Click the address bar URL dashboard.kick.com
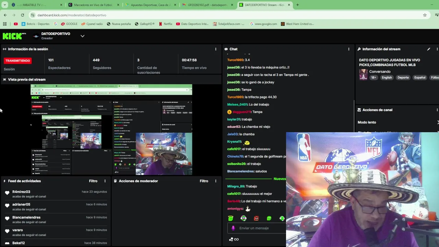 (72, 15)
